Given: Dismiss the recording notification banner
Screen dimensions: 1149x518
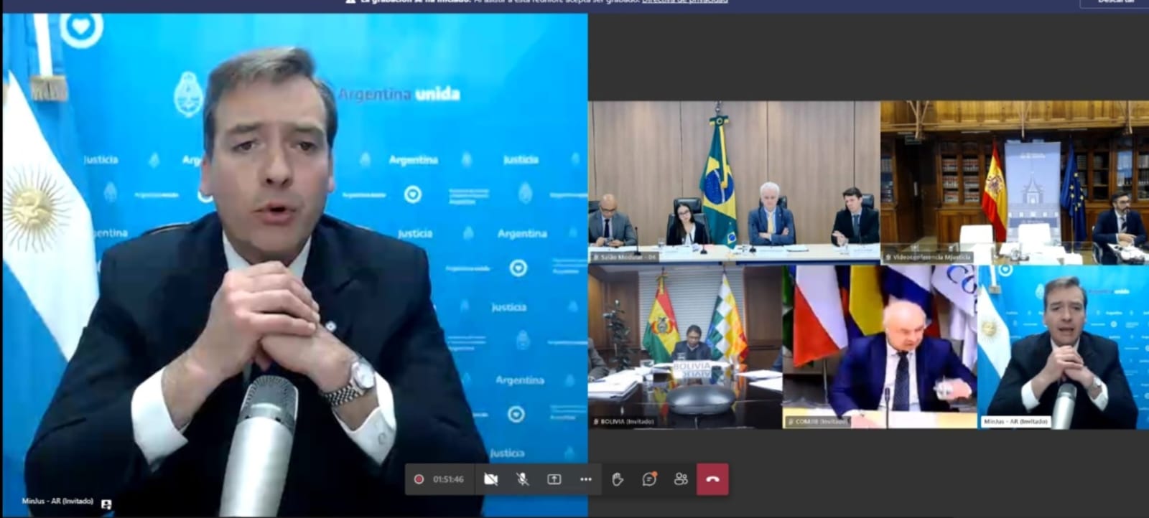Looking at the screenshot, I should tap(1115, 3).
